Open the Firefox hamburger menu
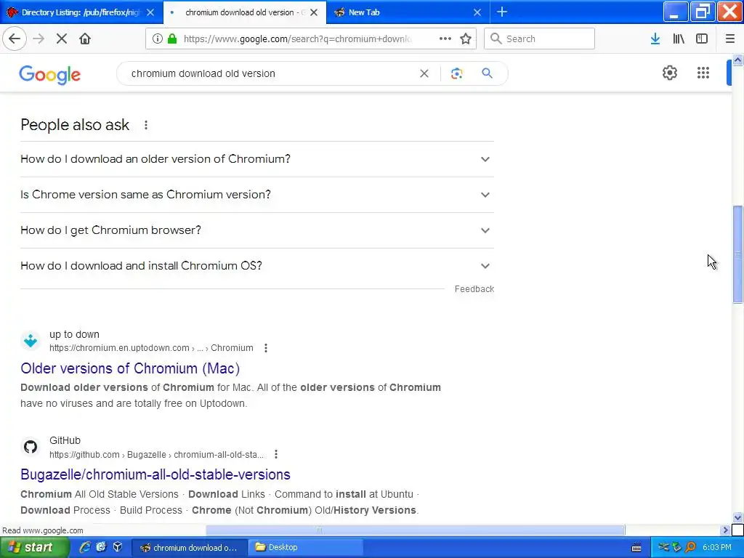This screenshot has height=558, width=744. 730,39
